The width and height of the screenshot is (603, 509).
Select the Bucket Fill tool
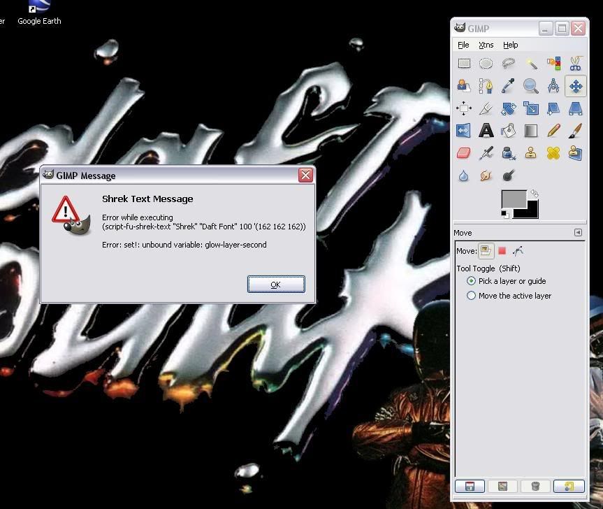pyautogui.click(x=509, y=131)
